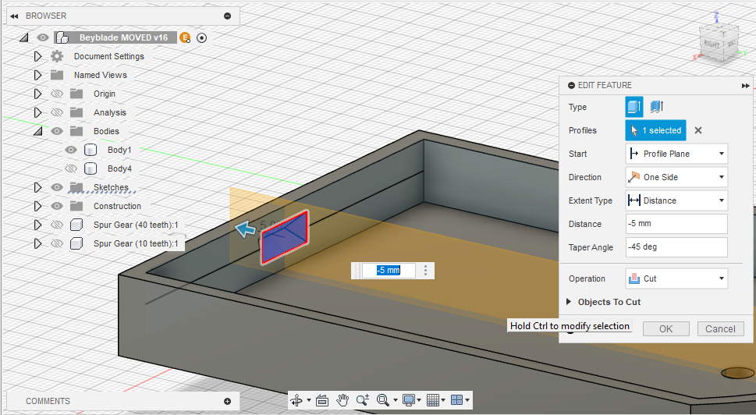
Task: Select the Zoom magnifier tool
Action: (363, 400)
